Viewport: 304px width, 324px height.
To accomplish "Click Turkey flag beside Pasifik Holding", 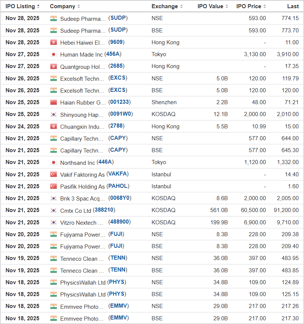I will (54, 186).
